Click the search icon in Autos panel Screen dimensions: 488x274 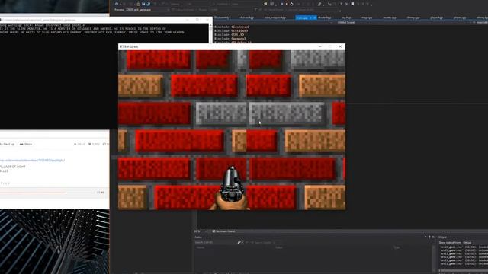(x=239, y=242)
